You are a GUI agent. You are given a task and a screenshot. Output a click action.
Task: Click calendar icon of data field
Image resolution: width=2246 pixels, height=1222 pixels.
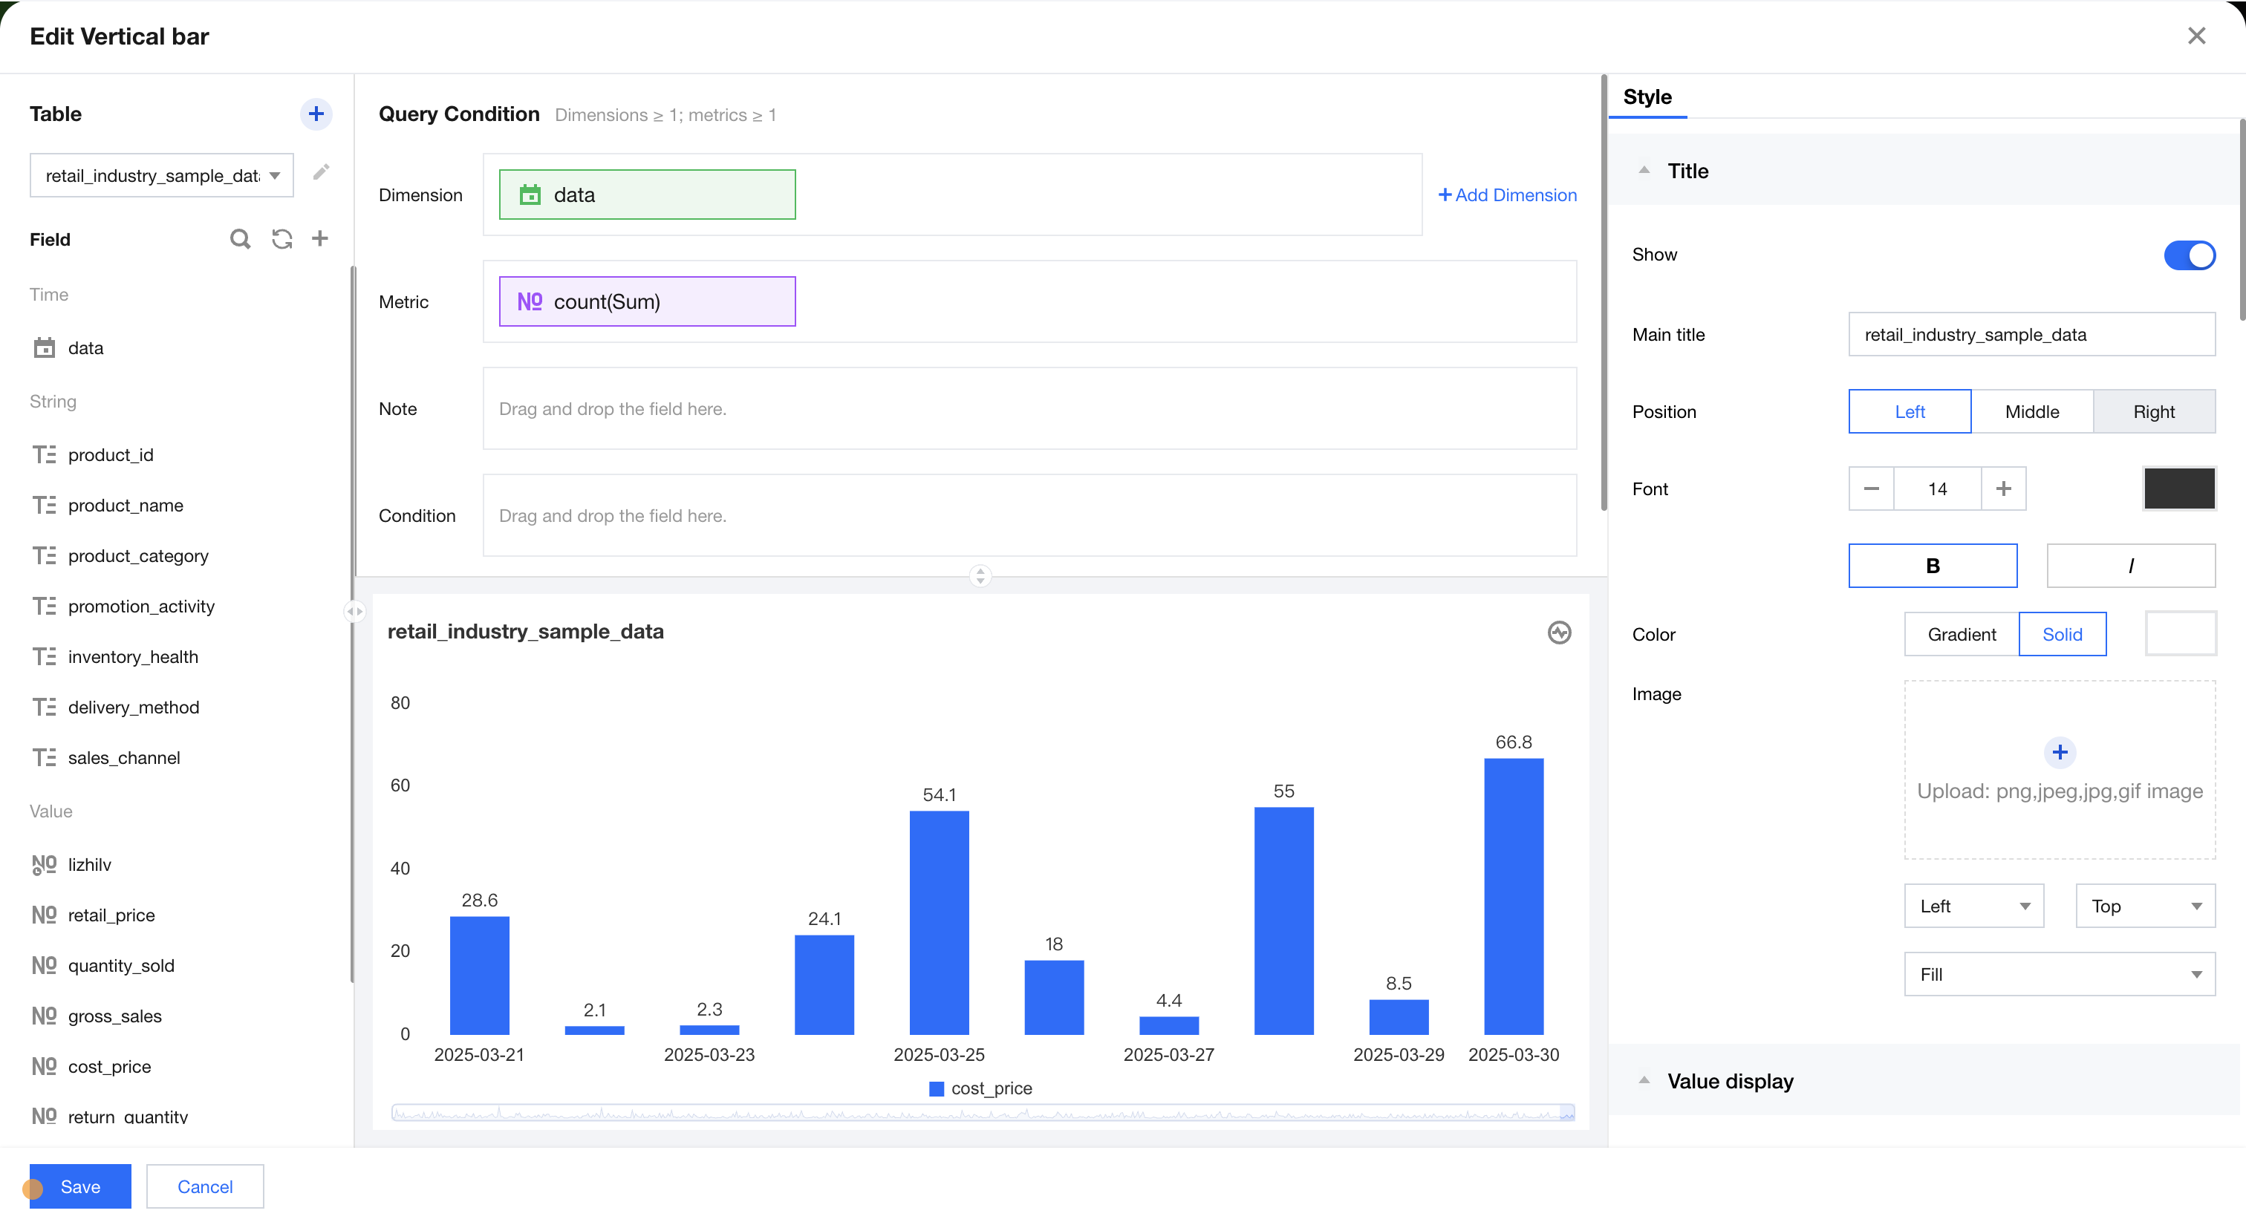point(44,347)
